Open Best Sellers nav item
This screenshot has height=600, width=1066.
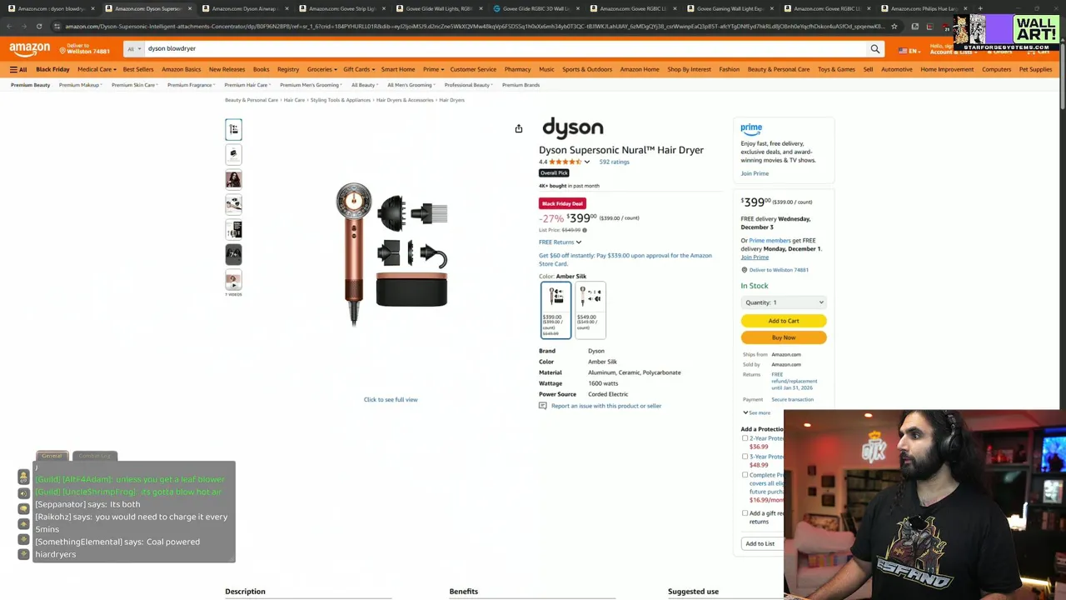pyautogui.click(x=138, y=69)
